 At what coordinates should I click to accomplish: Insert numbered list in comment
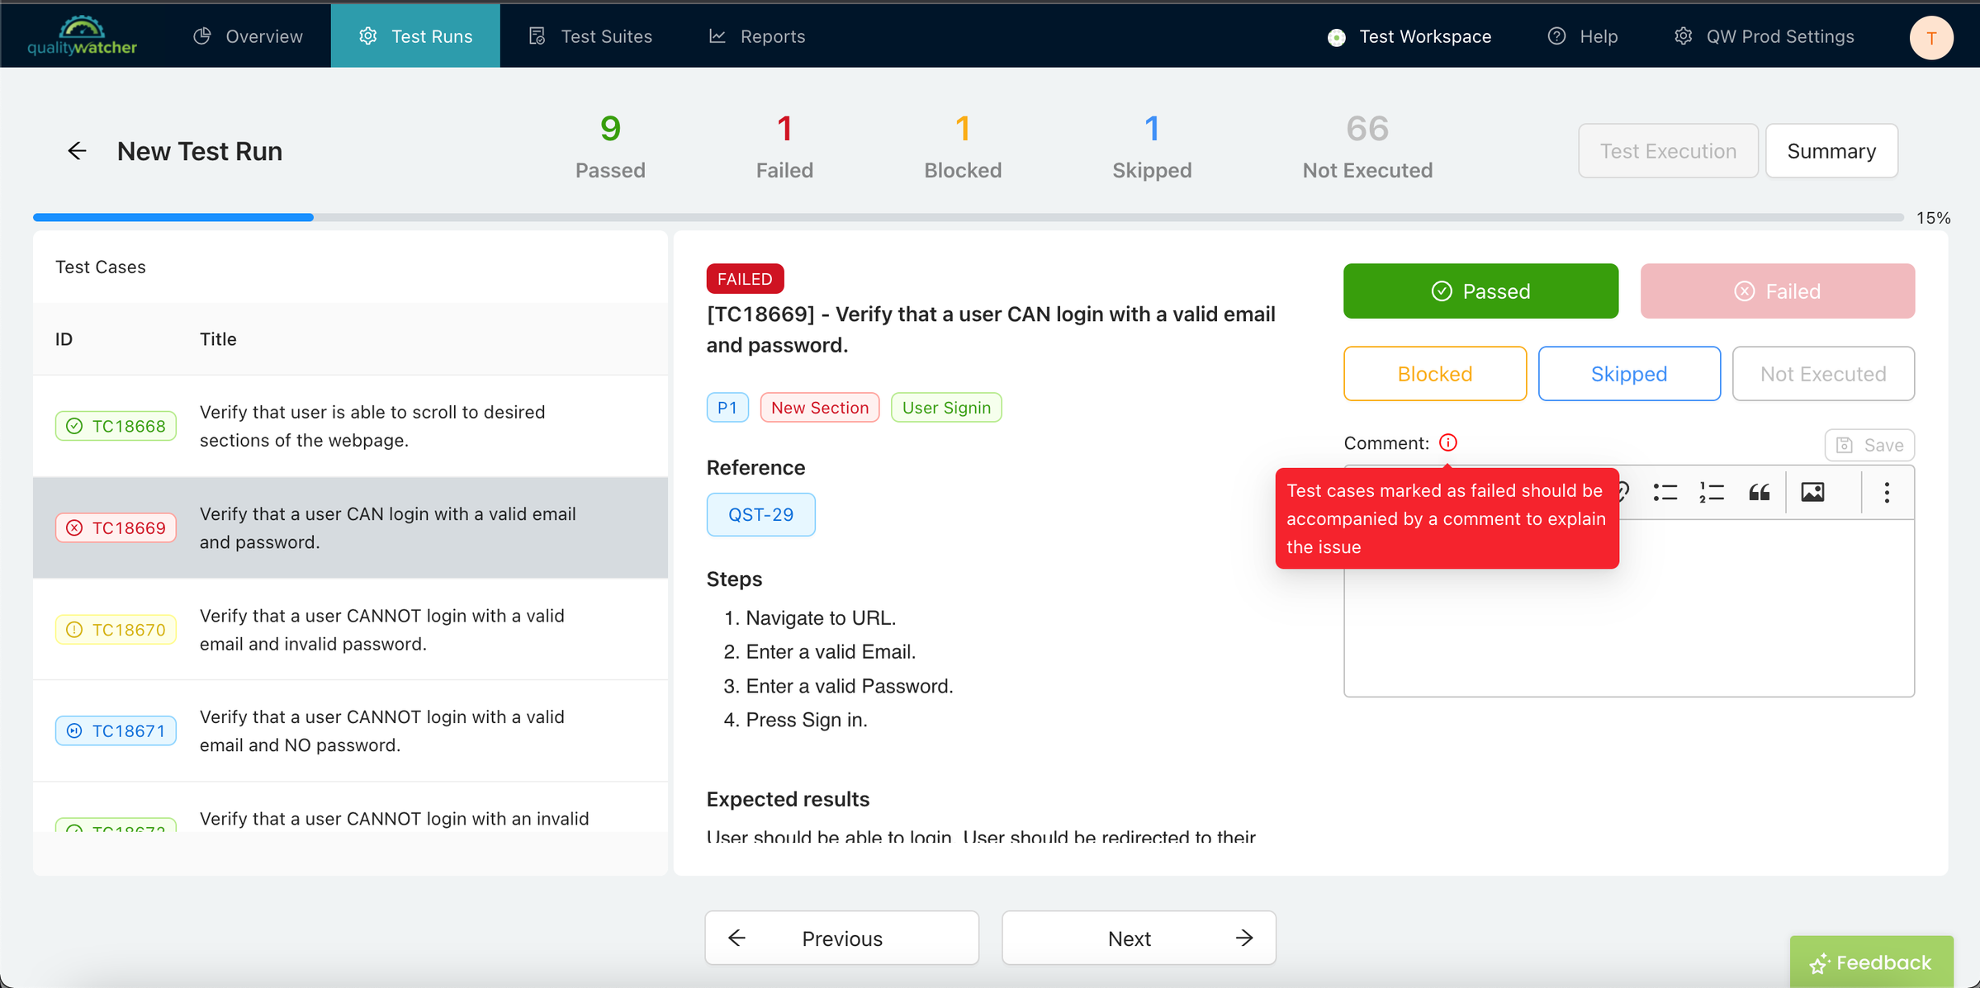(x=1712, y=493)
